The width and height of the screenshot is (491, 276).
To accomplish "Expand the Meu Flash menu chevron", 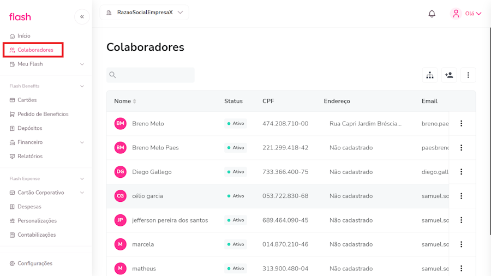I will pyautogui.click(x=82, y=64).
